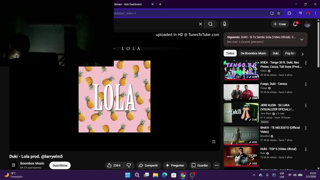Open options for KHEA - Tengo 30 video
The width and height of the screenshot is (320, 180).
coord(305,63)
